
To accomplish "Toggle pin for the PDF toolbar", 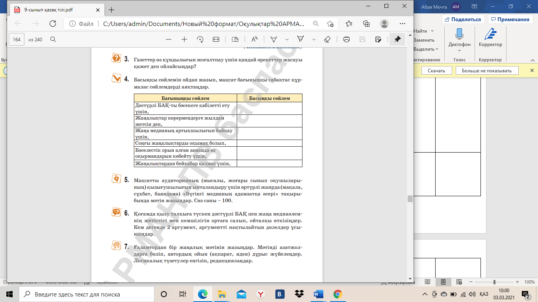I will pyautogui.click(x=397, y=39).
